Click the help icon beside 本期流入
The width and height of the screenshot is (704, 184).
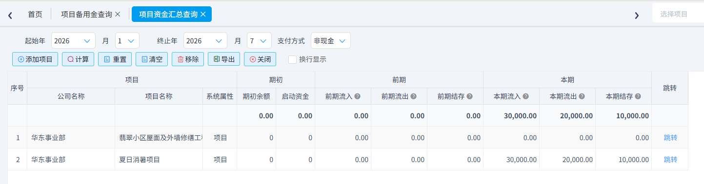coord(525,96)
